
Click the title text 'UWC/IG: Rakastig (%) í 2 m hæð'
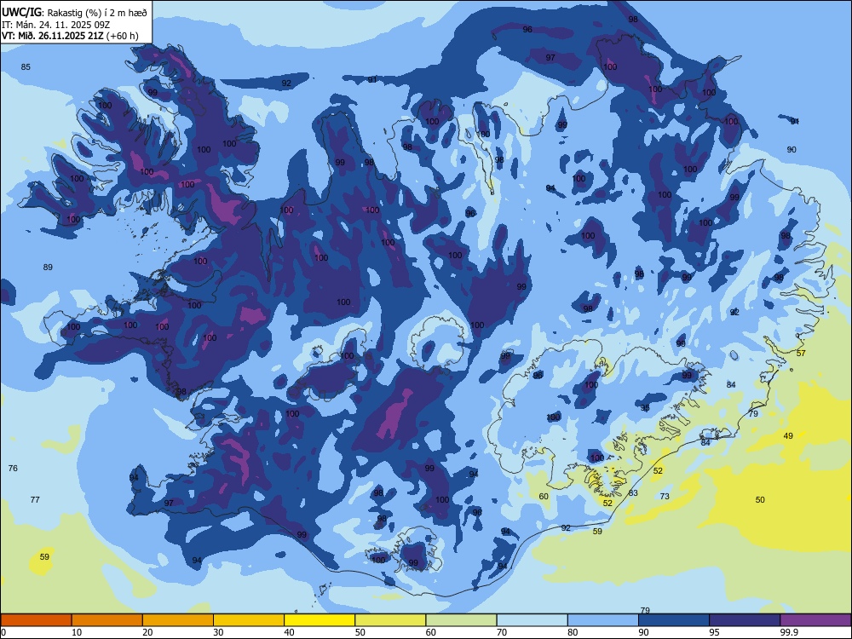[74, 13]
